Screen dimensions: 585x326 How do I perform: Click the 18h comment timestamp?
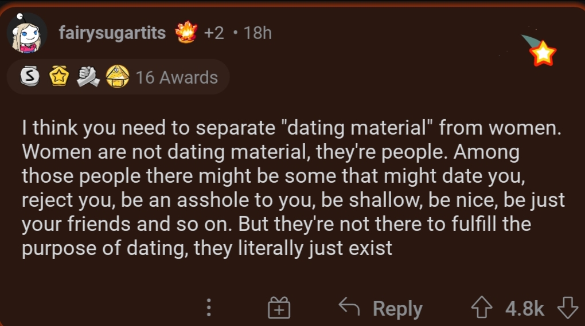tap(258, 33)
